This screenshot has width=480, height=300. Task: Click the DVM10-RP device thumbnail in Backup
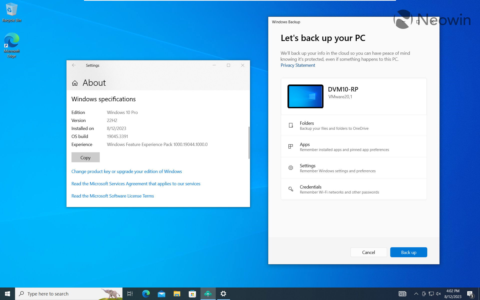click(x=305, y=96)
